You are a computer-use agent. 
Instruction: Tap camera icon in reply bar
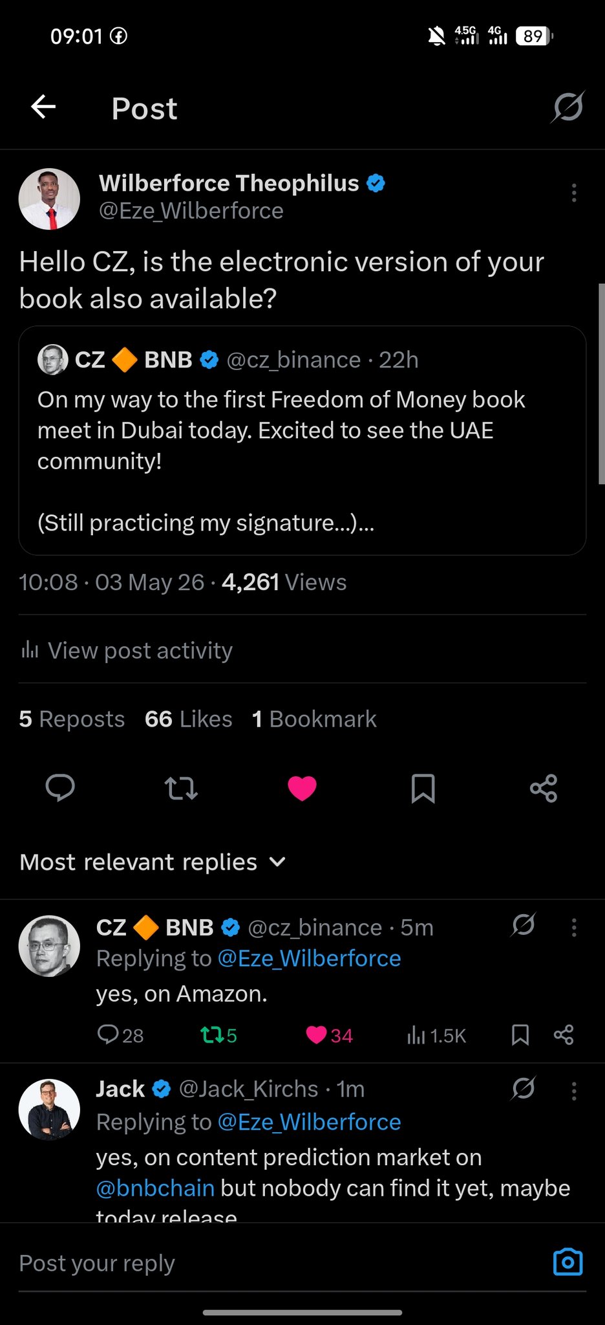[x=568, y=1262]
